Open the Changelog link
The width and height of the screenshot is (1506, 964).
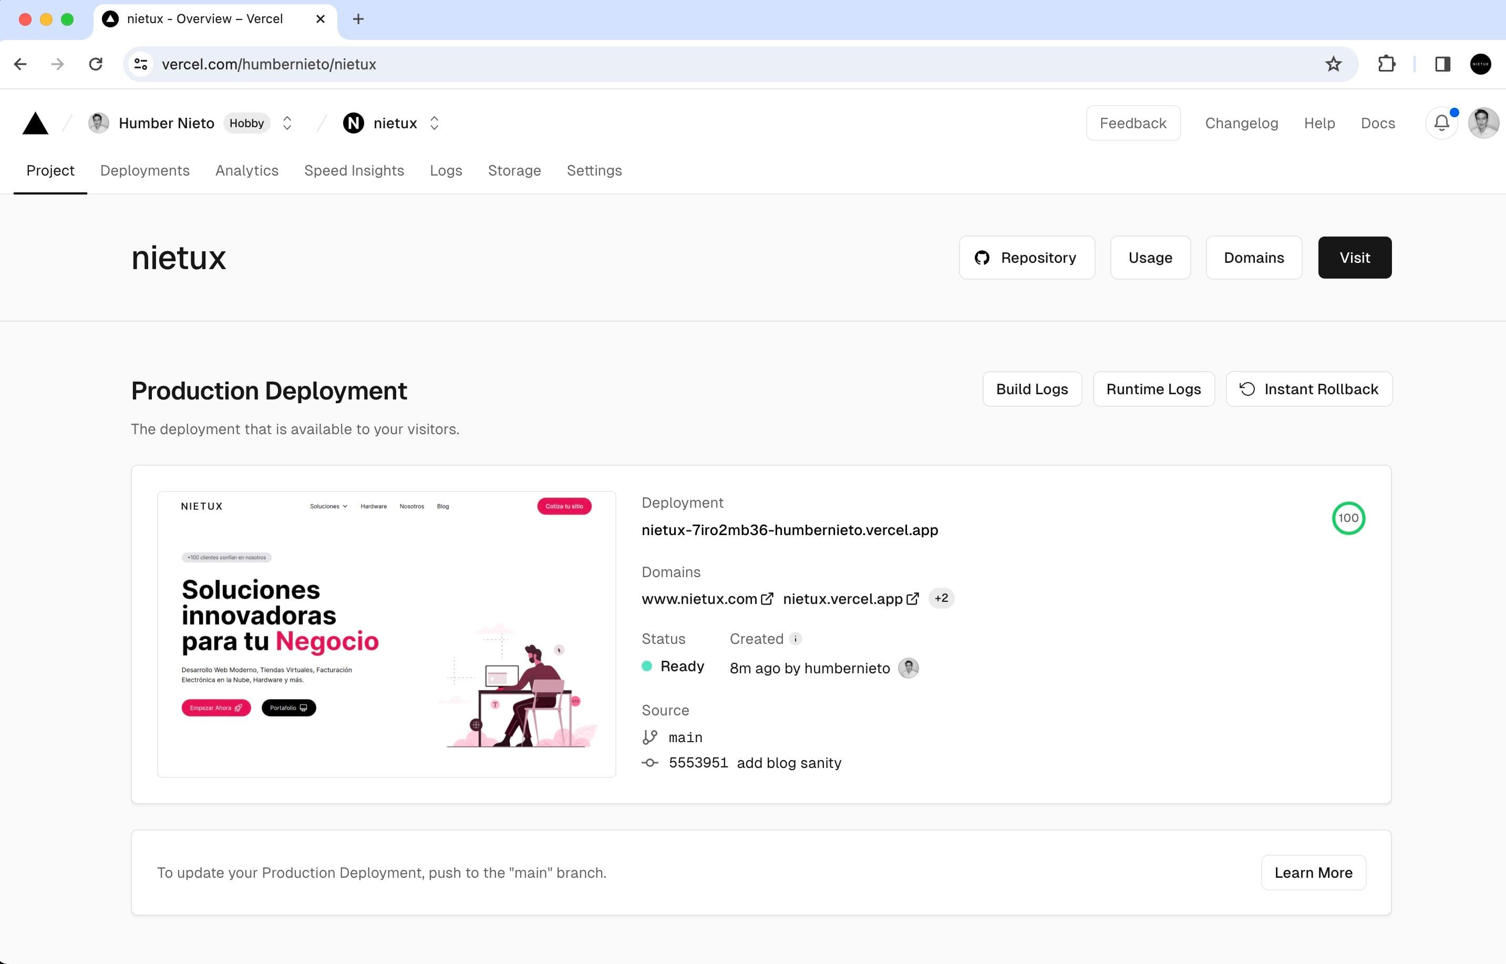point(1241,124)
